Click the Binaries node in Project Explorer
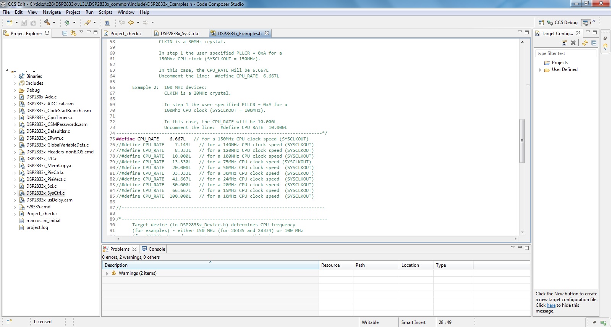 [x=34, y=76]
